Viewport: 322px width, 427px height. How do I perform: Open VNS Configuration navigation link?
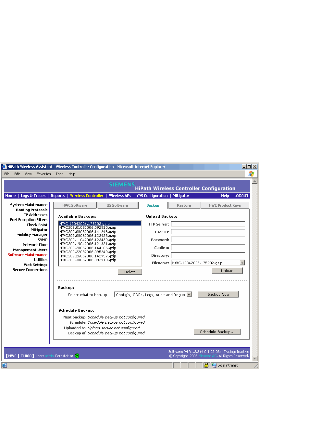(x=152, y=196)
